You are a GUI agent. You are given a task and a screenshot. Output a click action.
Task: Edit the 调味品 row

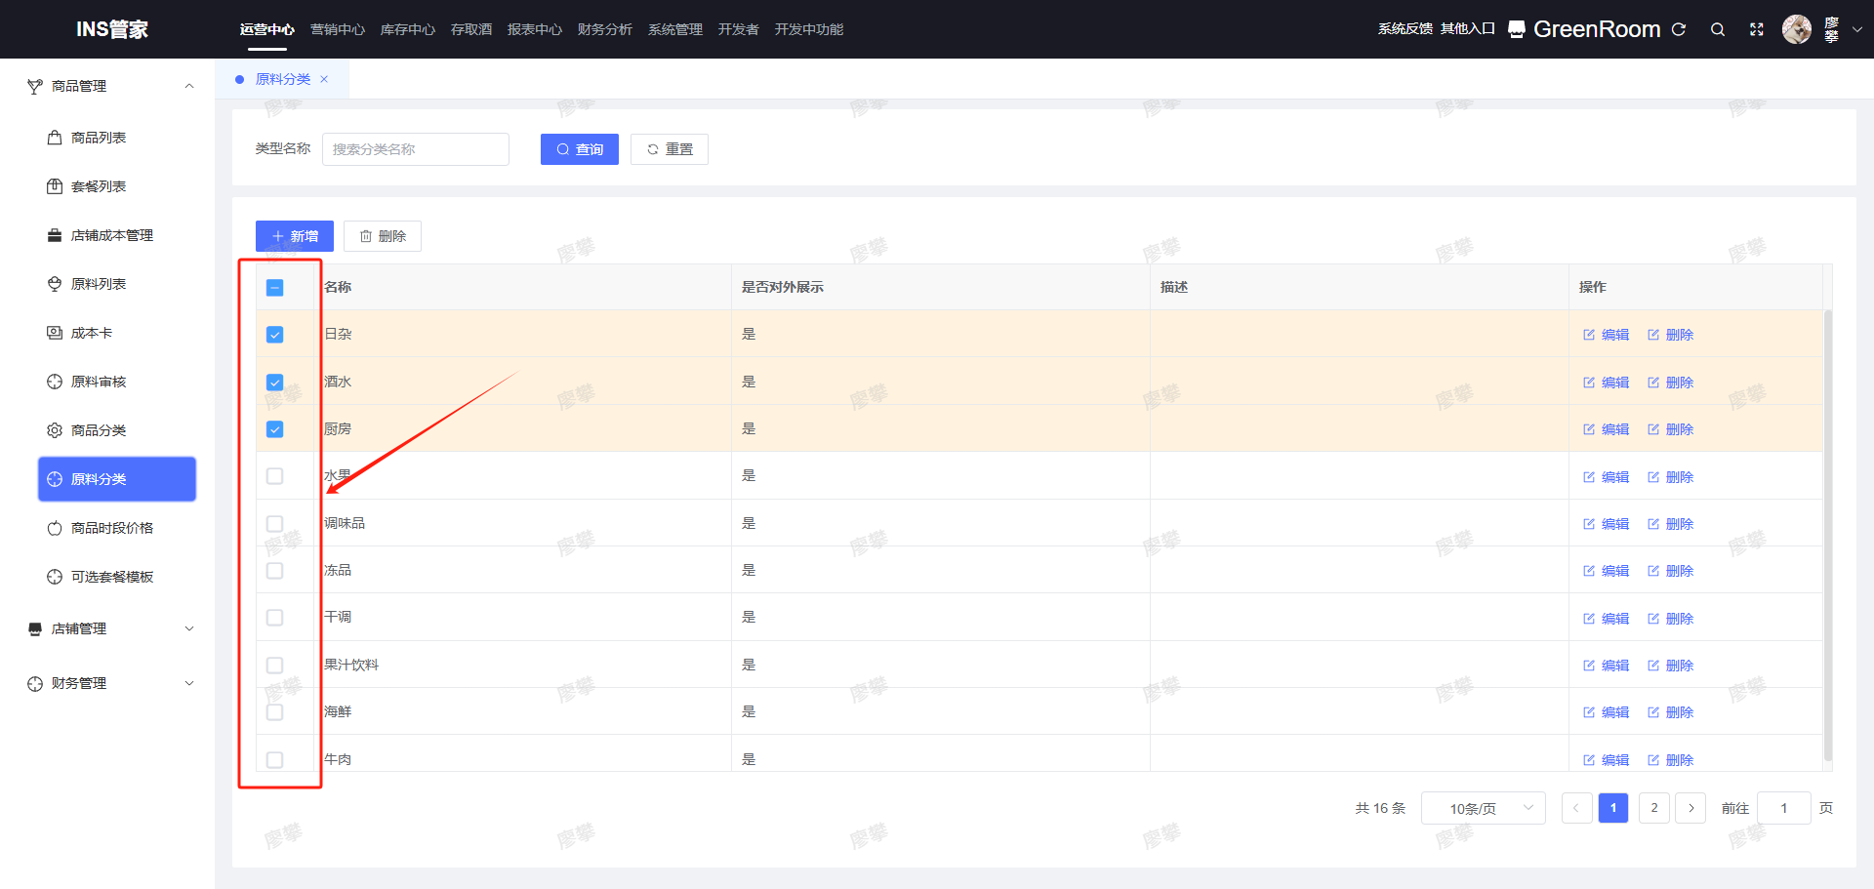click(1607, 524)
